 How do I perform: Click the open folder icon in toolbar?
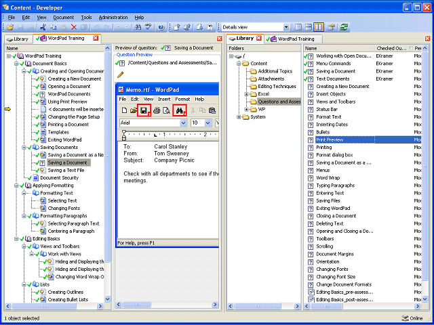click(10, 27)
